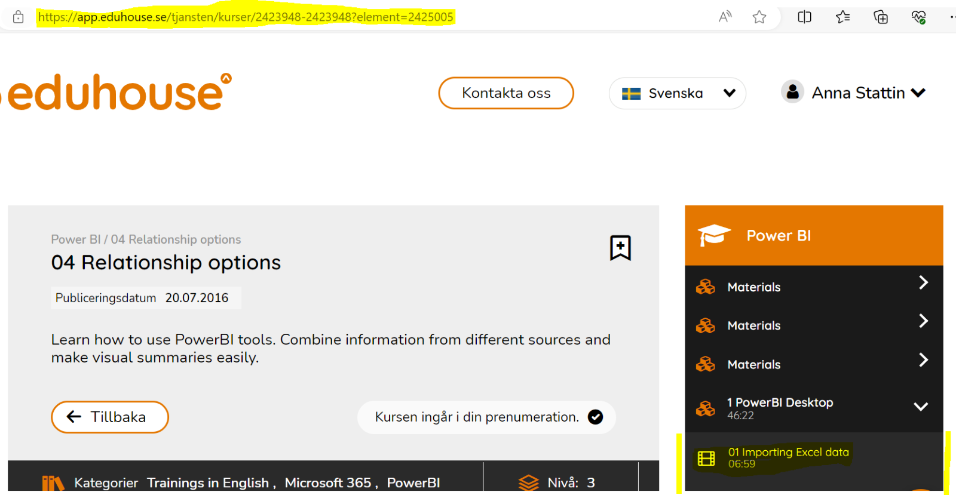
Task: Bookmark the course with bookmark icon
Action: click(x=620, y=247)
